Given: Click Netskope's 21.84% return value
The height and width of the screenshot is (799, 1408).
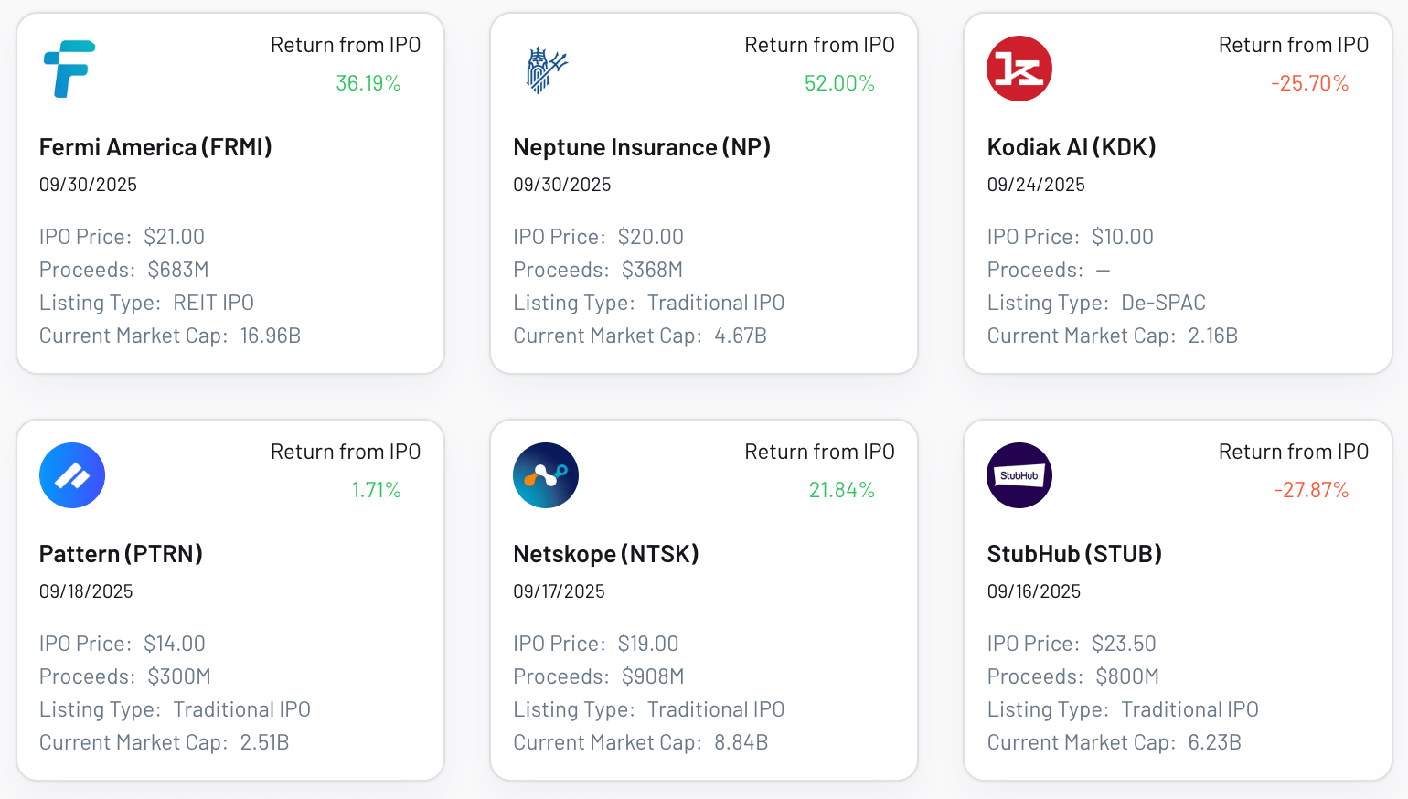Looking at the screenshot, I should [x=841, y=490].
